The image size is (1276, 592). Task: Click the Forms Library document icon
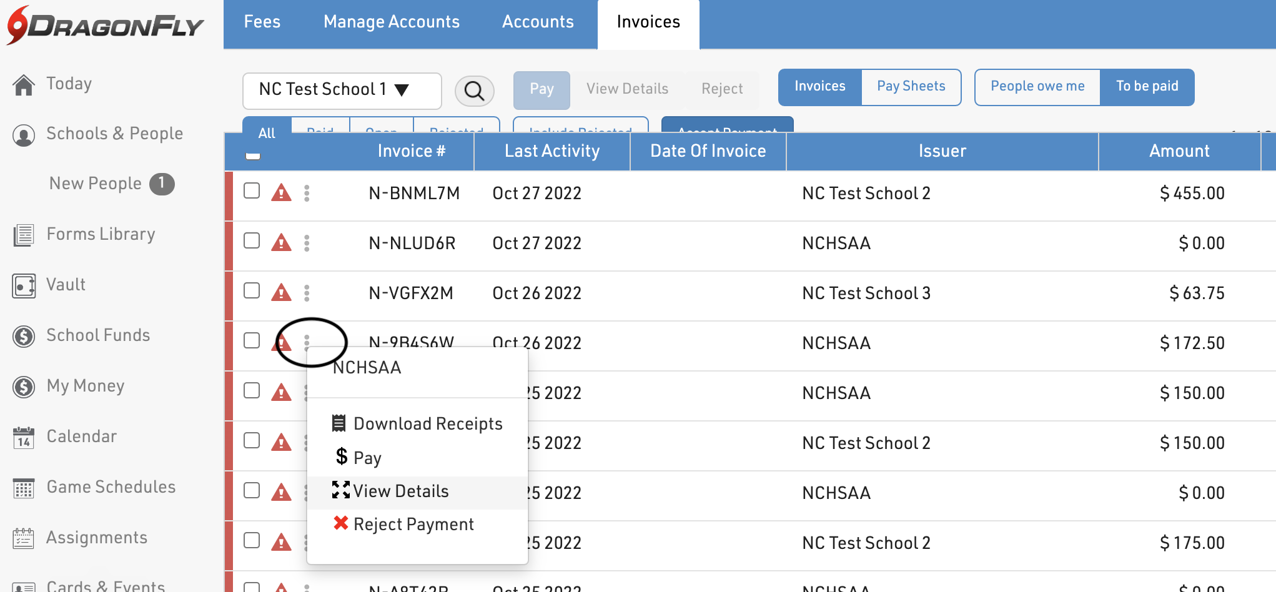click(24, 235)
